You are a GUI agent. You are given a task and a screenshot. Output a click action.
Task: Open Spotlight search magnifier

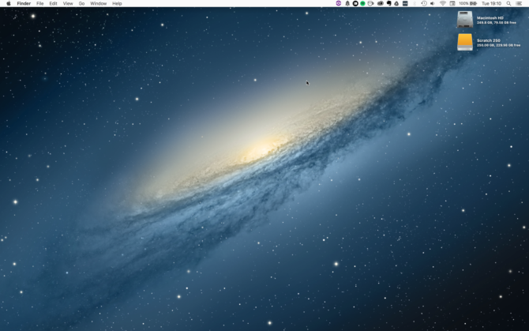[x=508, y=3]
